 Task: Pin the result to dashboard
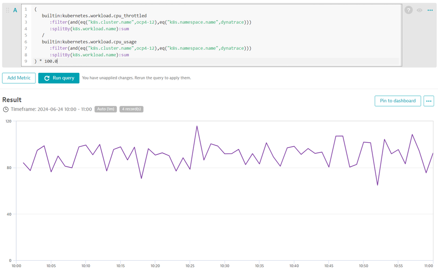[x=398, y=101]
